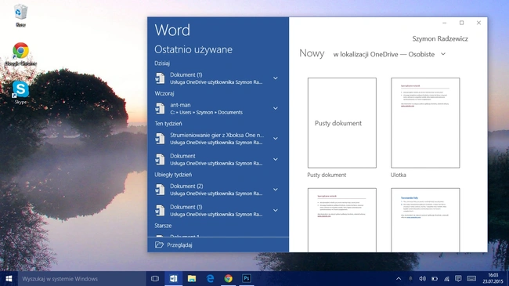This screenshot has width=509, height=286.
Task: Open the Recycle Bin desktop icon
Action: (x=21, y=12)
